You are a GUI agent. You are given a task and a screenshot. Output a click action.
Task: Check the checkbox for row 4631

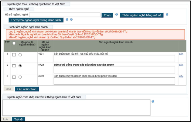pyautogui.click(x=14, y=55)
